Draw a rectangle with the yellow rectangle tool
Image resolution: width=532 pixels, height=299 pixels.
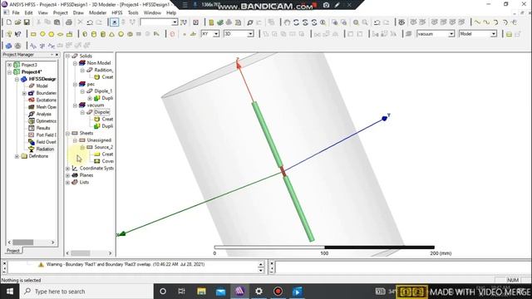[x=33, y=34]
